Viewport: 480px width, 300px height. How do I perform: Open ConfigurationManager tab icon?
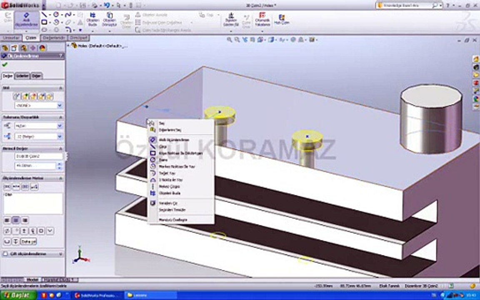(x=24, y=48)
